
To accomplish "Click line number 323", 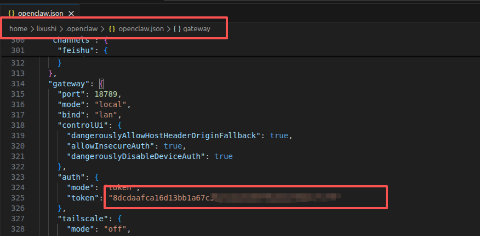I will pos(18,177).
